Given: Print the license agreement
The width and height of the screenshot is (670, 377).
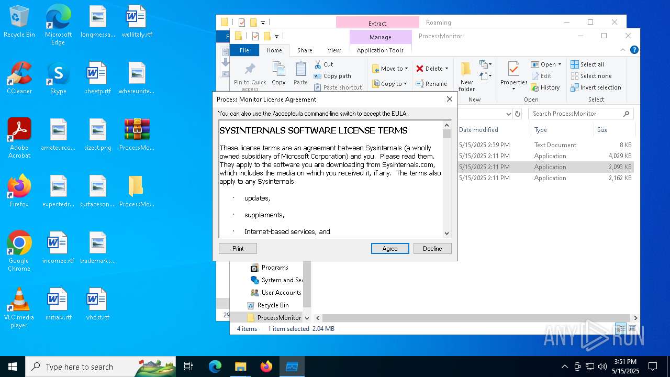Looking at the screenshot, I should (x=238, y=248).
